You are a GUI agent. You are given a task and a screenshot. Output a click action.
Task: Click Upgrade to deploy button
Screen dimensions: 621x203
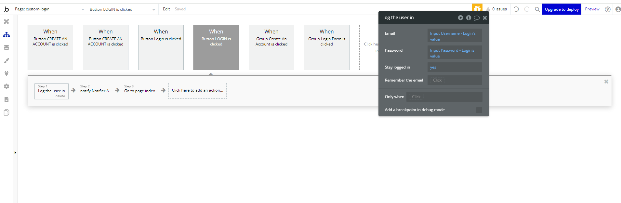(x=562, y=9)
